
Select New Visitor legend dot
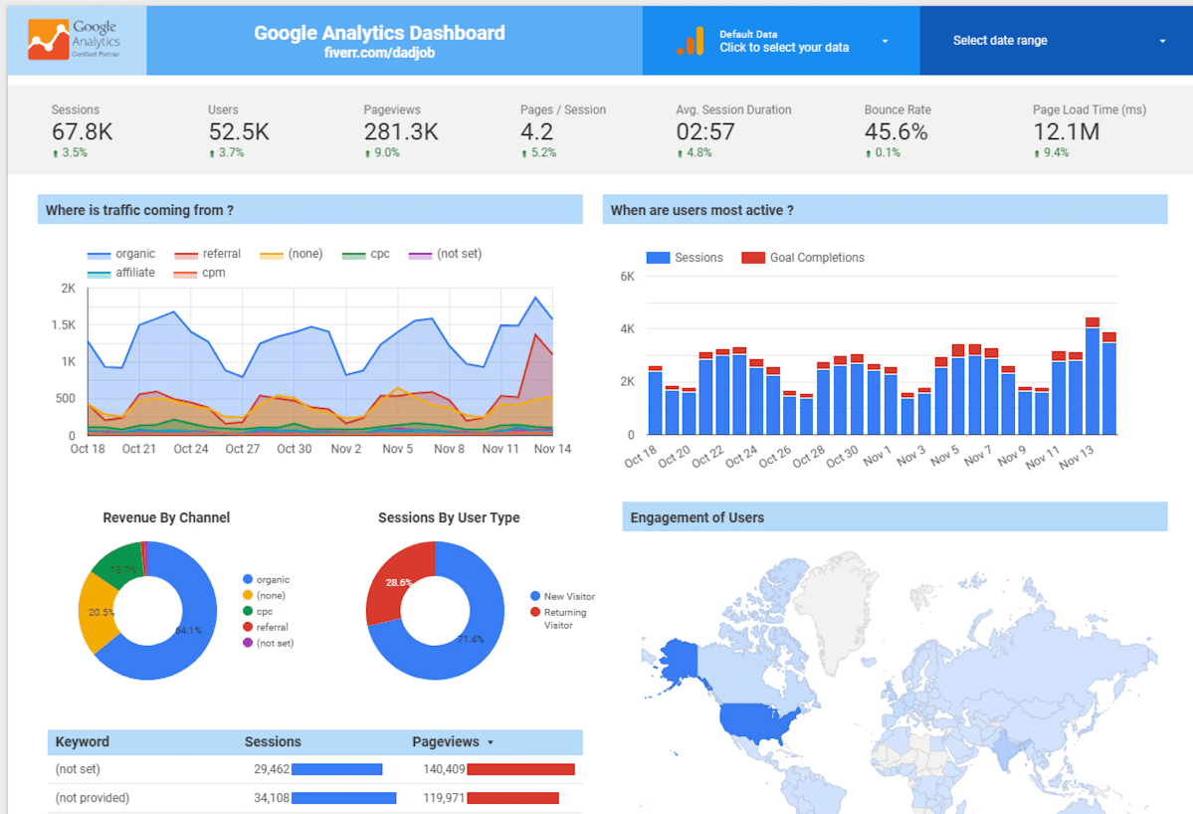(x=535, y=596)
